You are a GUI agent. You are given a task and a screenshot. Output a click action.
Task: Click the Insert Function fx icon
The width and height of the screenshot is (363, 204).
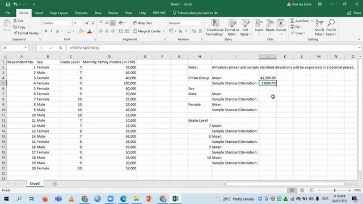(61, 48)
